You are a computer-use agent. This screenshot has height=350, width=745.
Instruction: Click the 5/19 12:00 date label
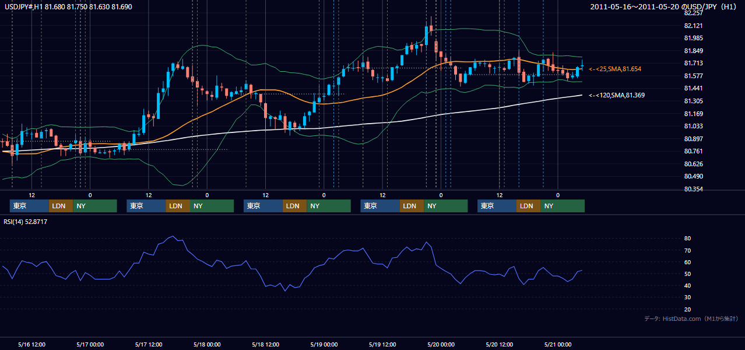(x=382, y=344)
